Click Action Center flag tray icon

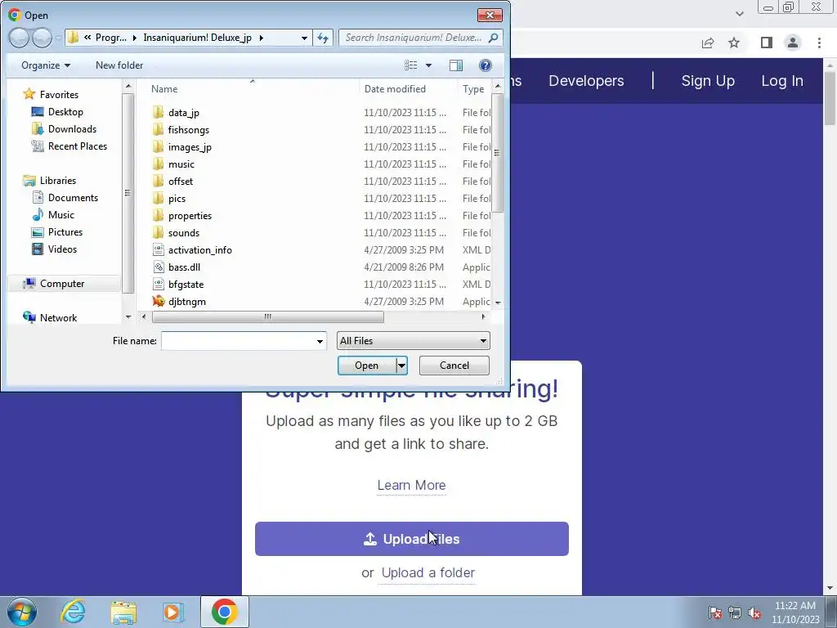click(x=715, y=612)
